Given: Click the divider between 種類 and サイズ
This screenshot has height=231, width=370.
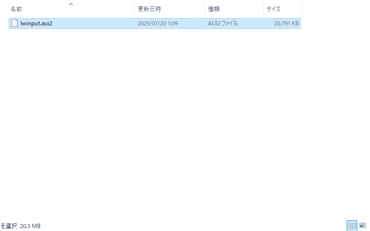Looking at the screenshot, I should click(x=263, y=9).
